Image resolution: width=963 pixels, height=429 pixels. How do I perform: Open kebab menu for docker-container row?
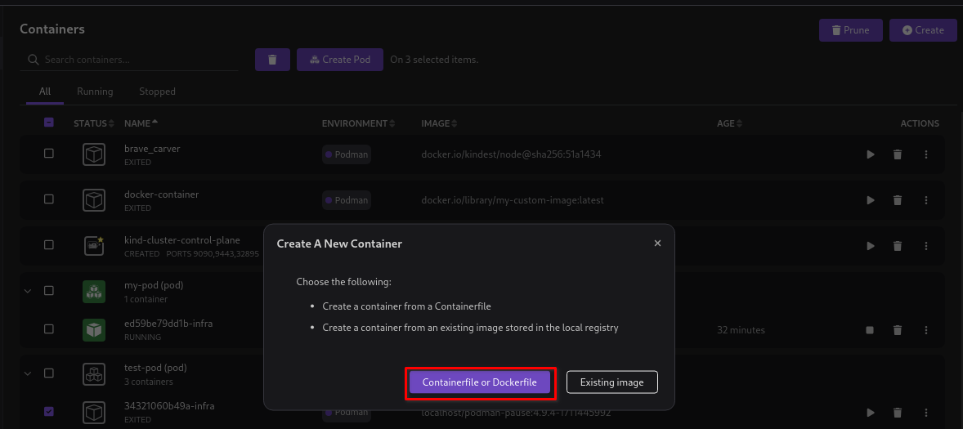(926, 200)
